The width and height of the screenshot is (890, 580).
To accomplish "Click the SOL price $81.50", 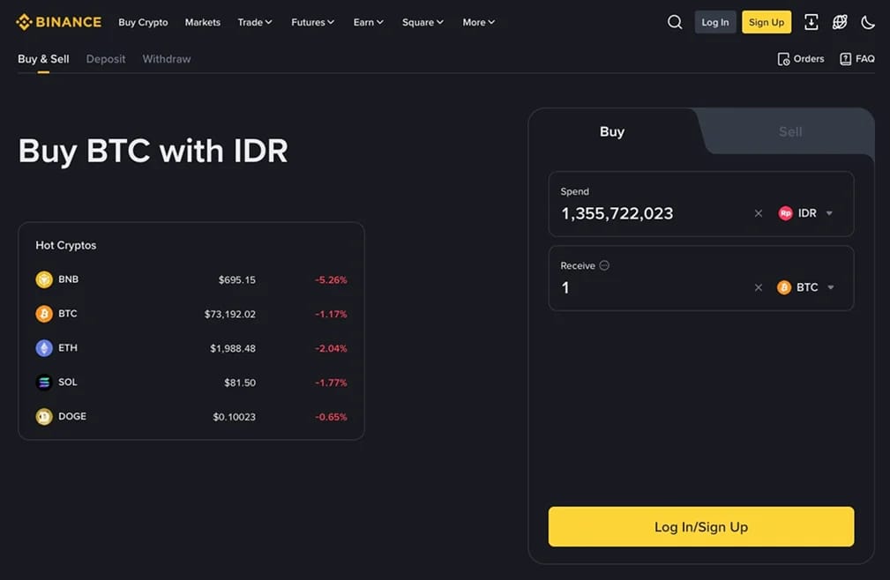I will point(240,383).
